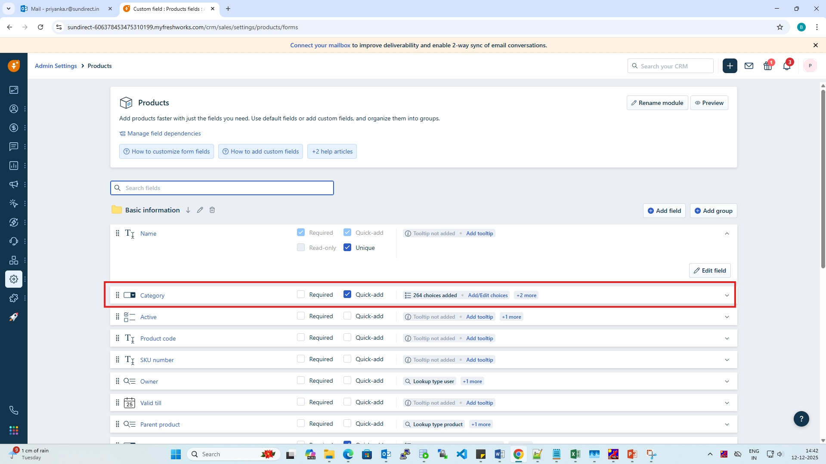Grab the drag handle for Category field
The width and height of the screenshot is (826, 464).
(118, 295)
